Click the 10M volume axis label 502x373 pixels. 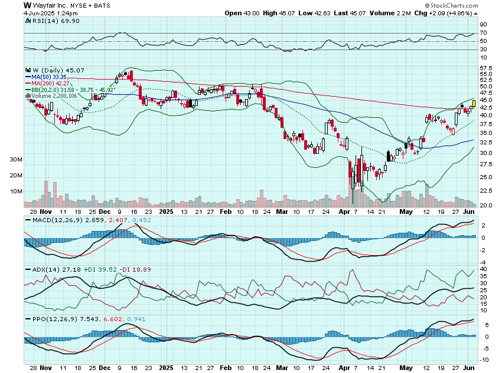click(16, 192)
